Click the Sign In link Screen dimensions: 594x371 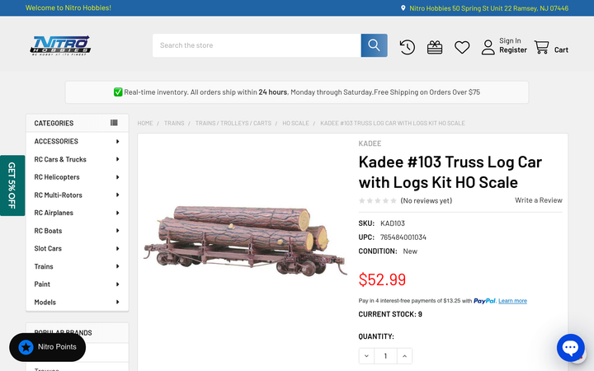[510, 40]
